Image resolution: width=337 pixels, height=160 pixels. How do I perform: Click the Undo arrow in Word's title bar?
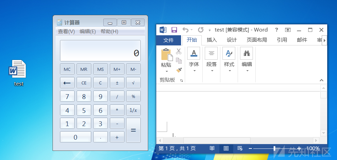185,29
